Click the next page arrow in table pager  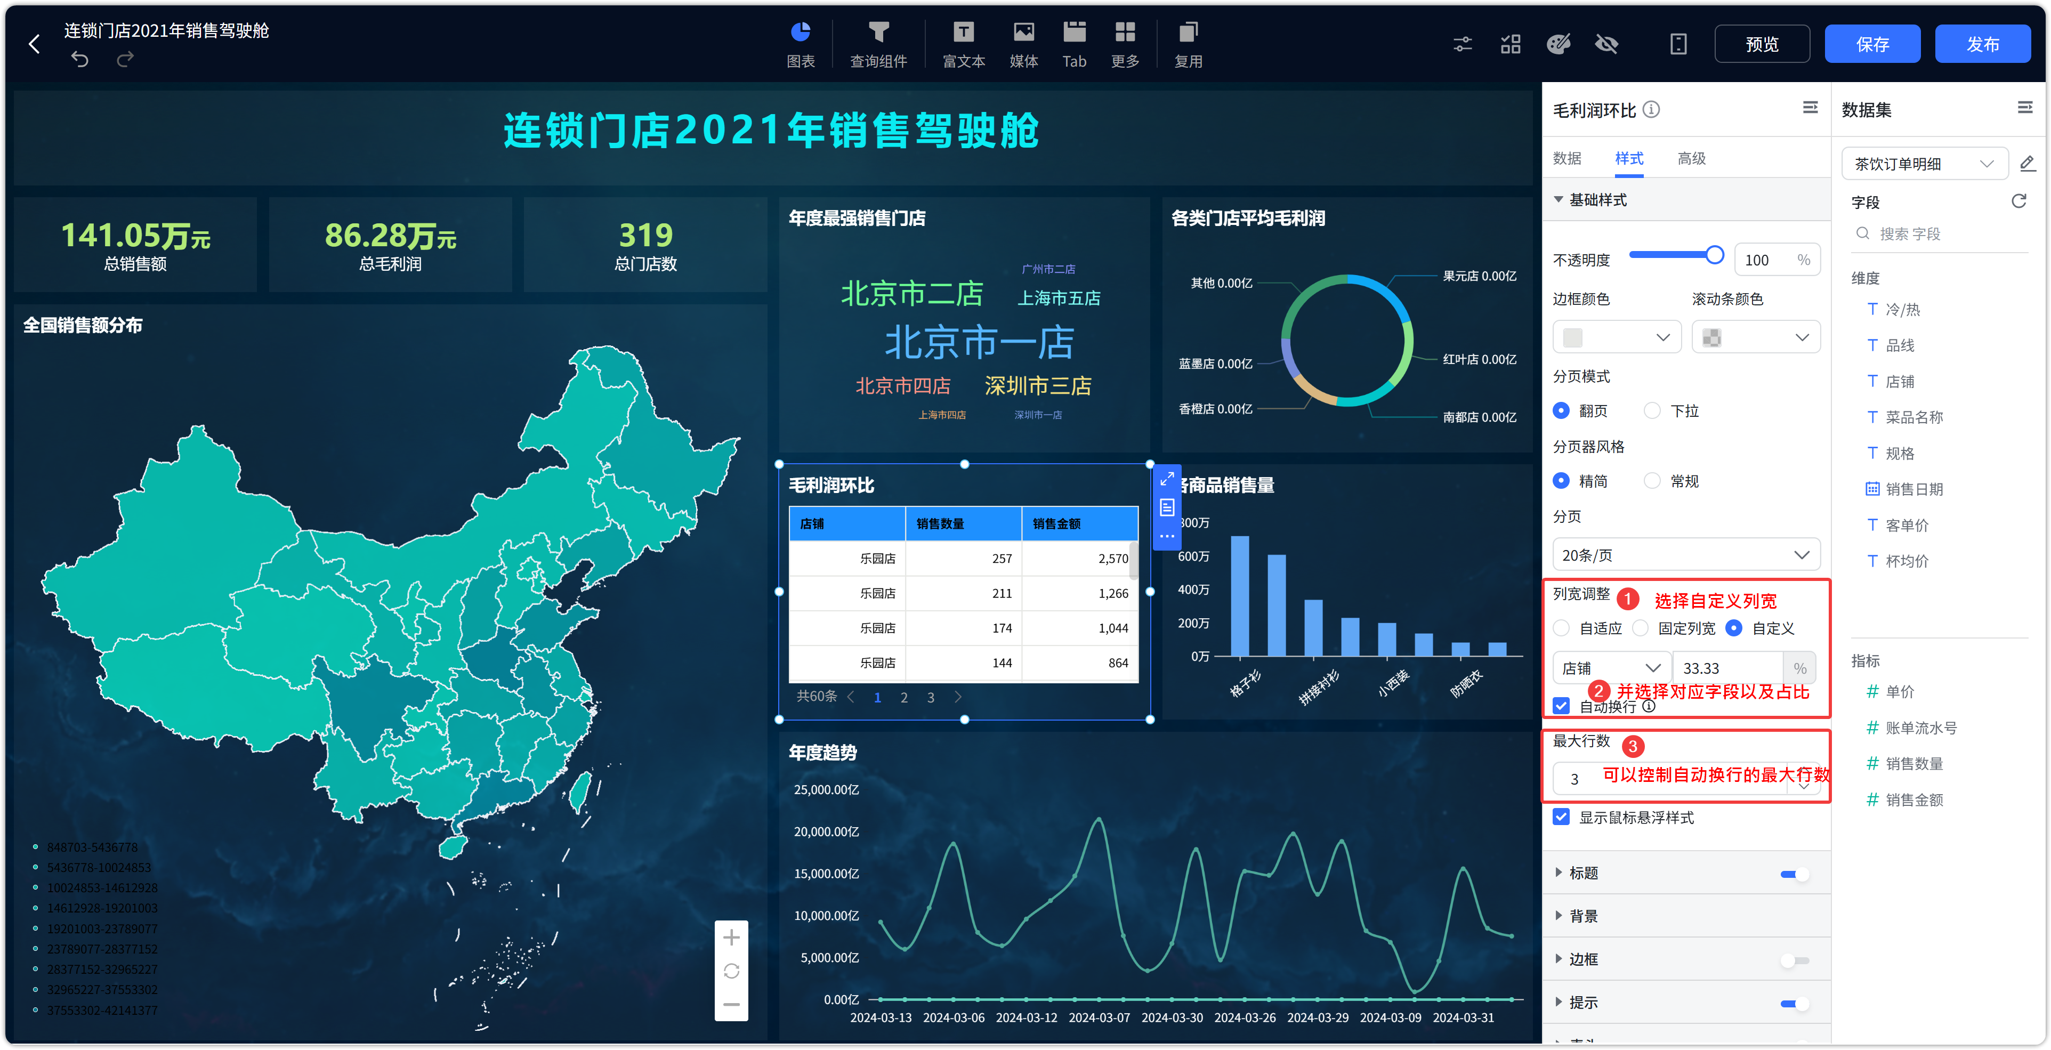(x=958, y=697)
